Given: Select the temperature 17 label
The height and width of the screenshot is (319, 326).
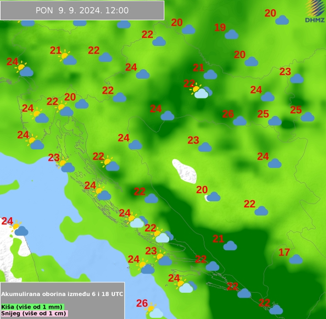Looking at the screenshot, I should tap(284, 252).
